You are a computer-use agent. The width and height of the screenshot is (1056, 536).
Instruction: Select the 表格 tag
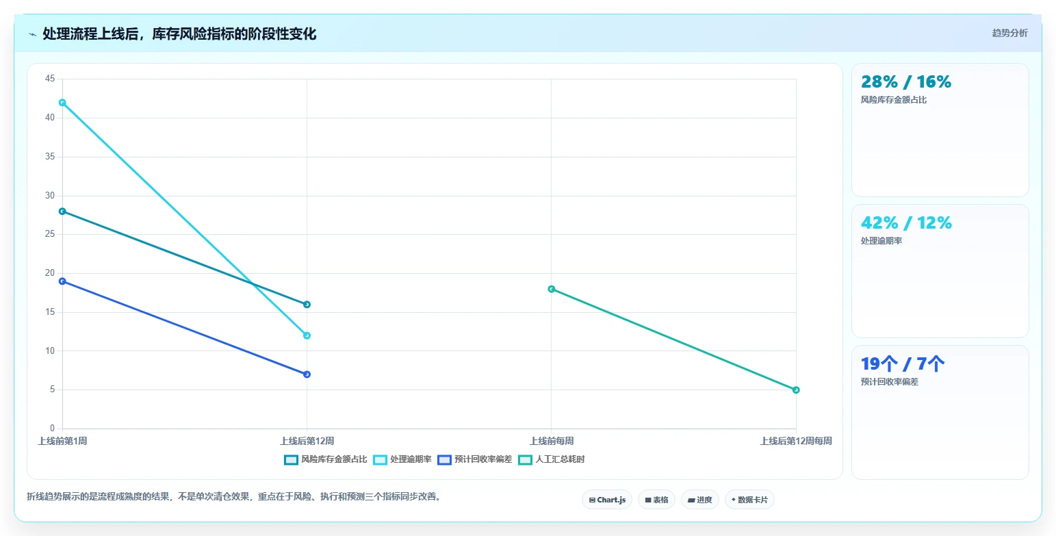coord(656,500)
